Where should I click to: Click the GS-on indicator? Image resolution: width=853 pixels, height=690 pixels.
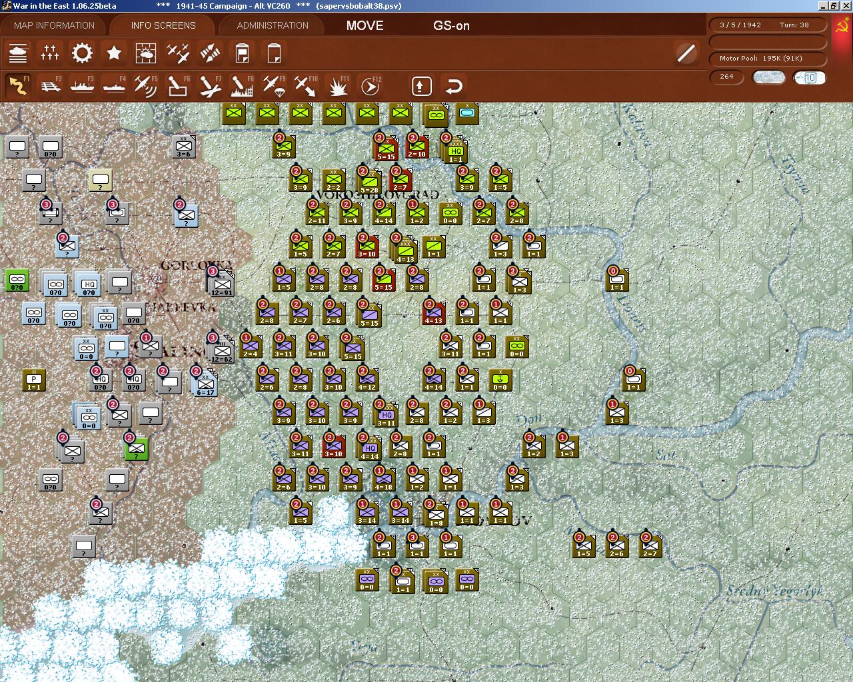pos(451,25)
